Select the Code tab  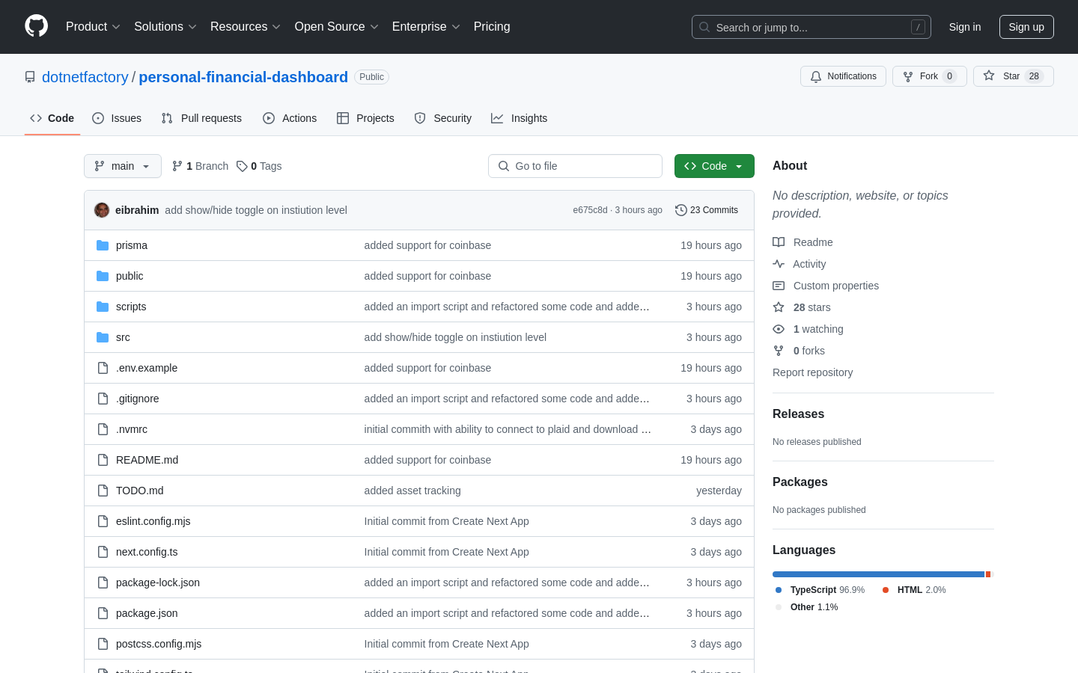coord(52,118)
